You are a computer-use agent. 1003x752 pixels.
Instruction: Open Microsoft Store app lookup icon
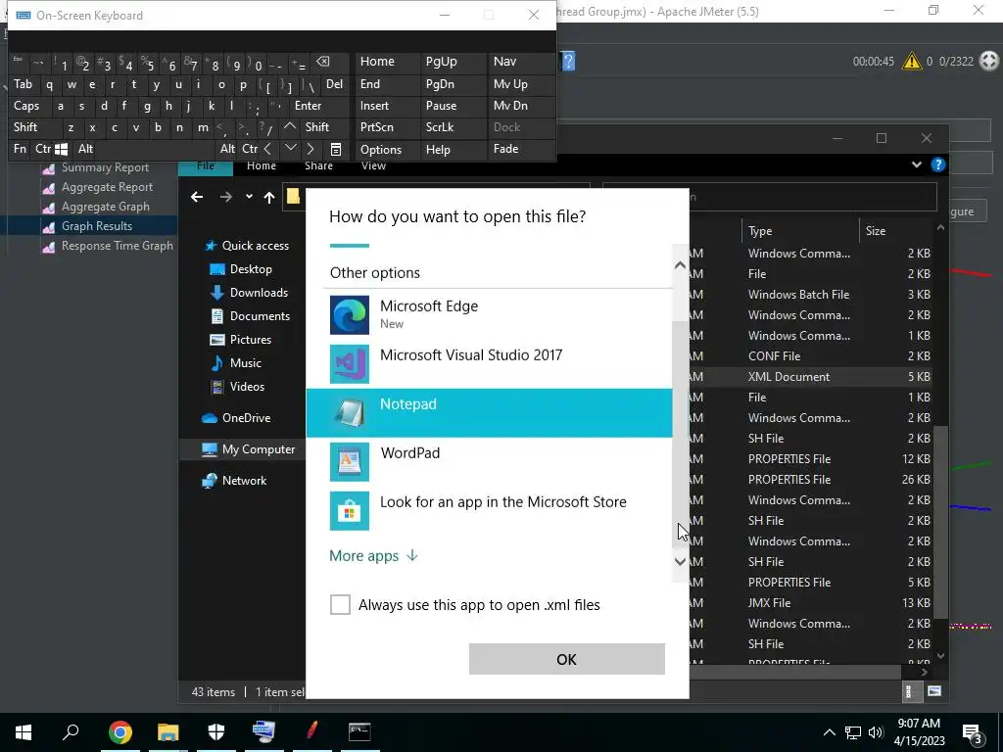pyautogui.click(x=350, y=511)
